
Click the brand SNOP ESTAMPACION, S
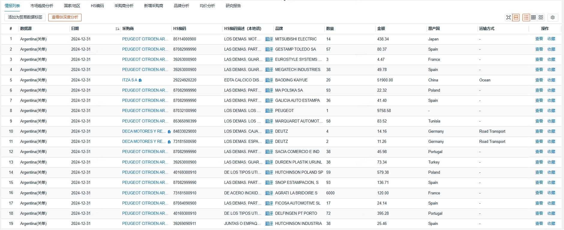[297, 182]
